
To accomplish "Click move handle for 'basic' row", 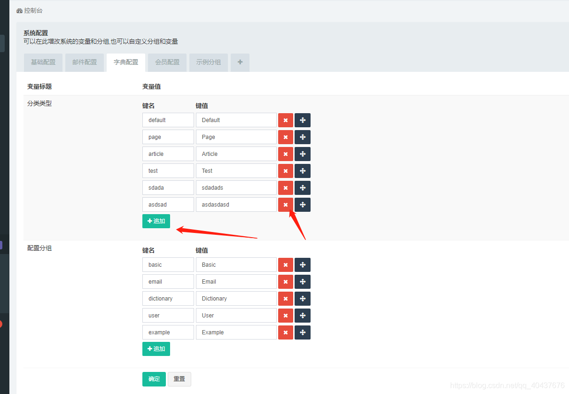I will (303, 265).
